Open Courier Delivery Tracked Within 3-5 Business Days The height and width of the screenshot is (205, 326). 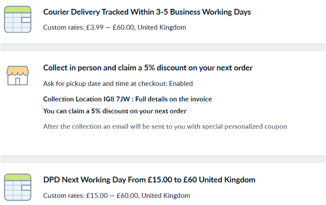147,12
